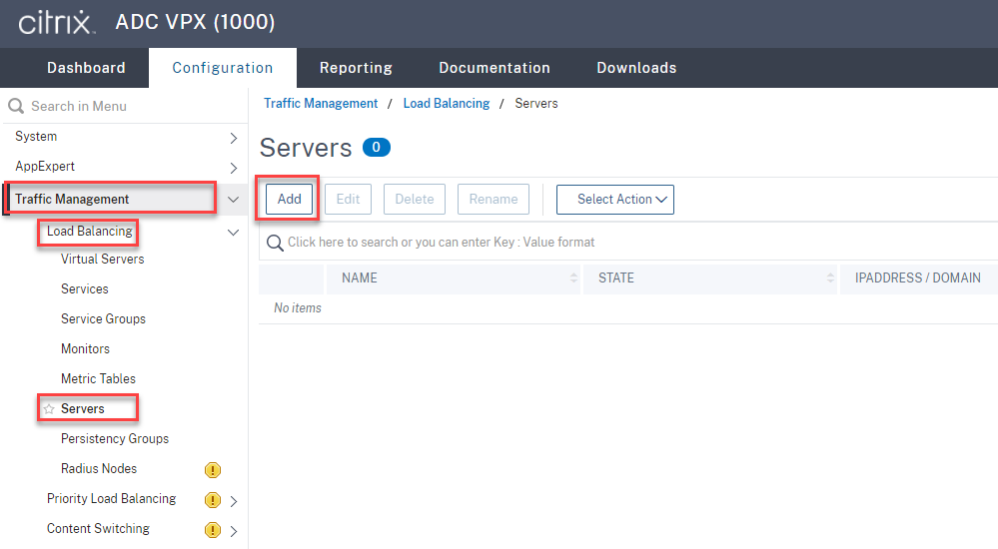Expand Priority Load Balancing chevron
The height and width of the screenshot is (549, 998).
(x=234, y=501)
